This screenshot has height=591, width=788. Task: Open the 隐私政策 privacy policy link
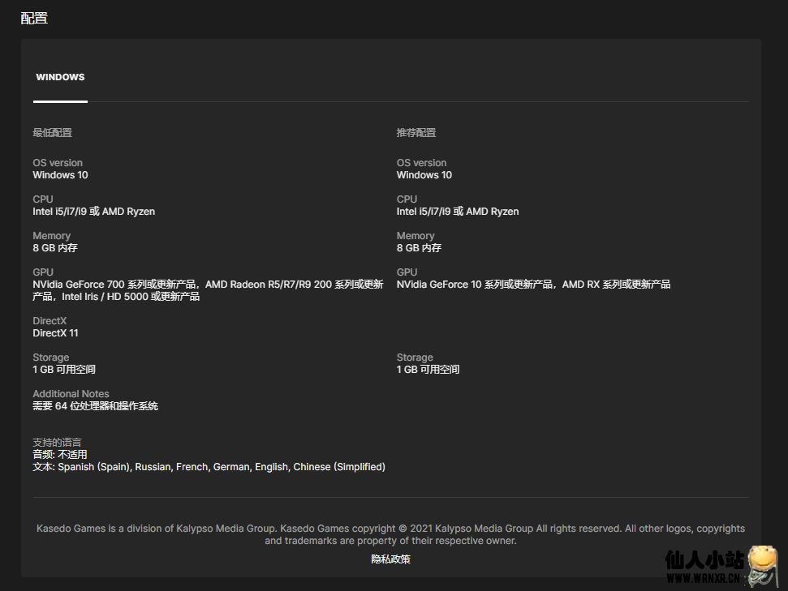390,559
